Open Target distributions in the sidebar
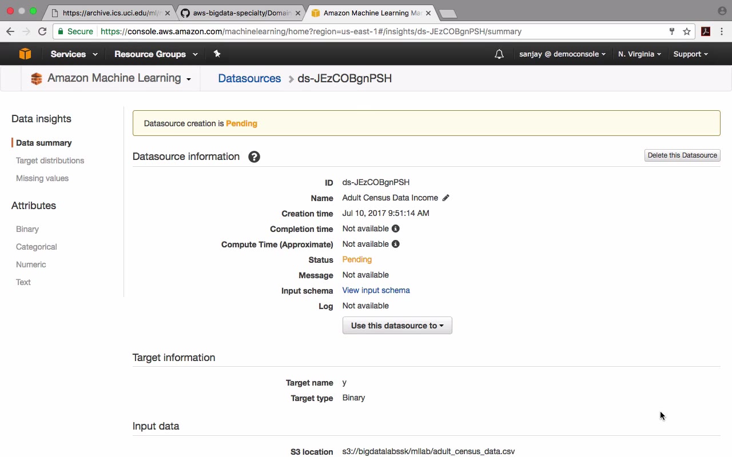This screenshot has height=457, width=732. point(50,161)
